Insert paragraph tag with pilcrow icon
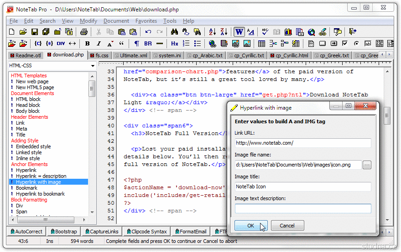The height and width of the screenshot is (252, 401). pyautogui.click(x=136, y=44)
